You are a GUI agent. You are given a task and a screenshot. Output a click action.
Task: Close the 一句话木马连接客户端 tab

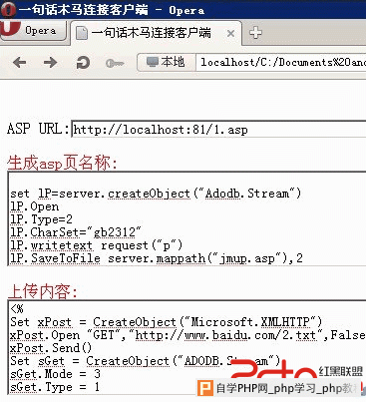(x=230, y=33)
